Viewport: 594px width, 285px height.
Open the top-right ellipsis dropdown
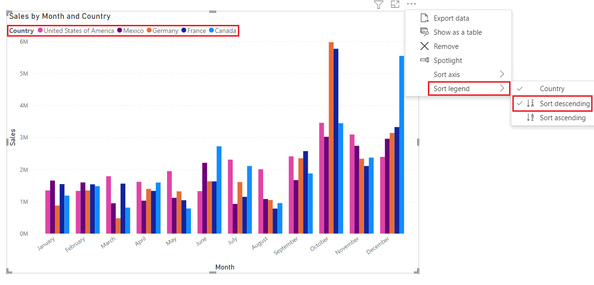point(411,4)
